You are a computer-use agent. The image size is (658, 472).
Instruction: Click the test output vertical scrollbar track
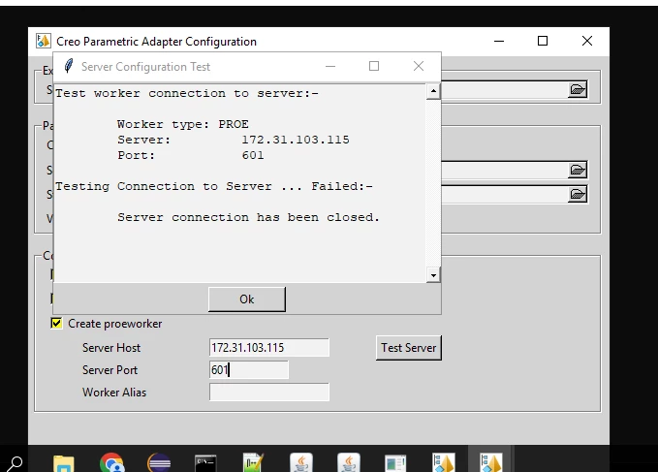tap(433, 183)
